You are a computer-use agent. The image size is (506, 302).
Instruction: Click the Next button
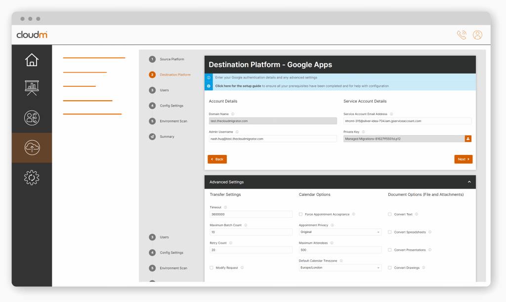(463, 159)
